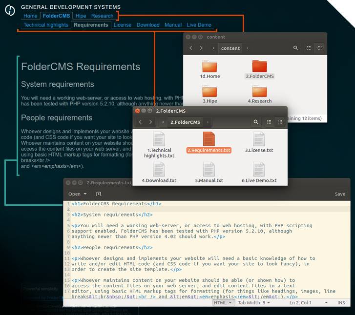
Task: Go forward in 2.FolderCMS window
Action: 150,122
